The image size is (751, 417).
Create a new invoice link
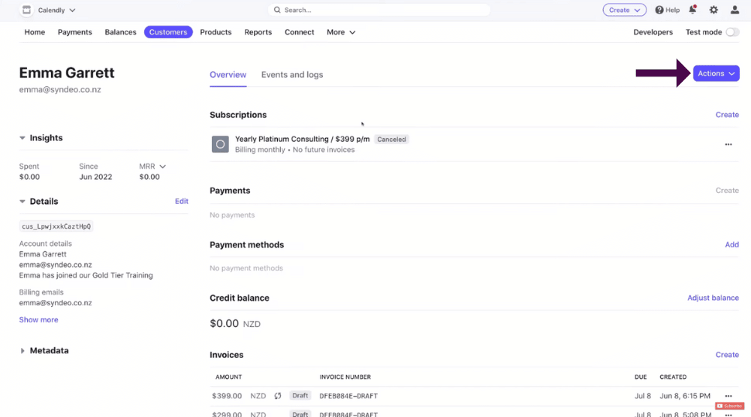(x=727, y=355)
